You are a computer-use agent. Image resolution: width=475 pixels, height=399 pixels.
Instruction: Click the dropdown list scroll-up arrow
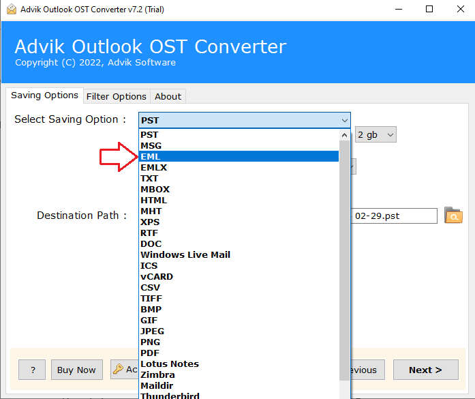[x=344, y=135]
